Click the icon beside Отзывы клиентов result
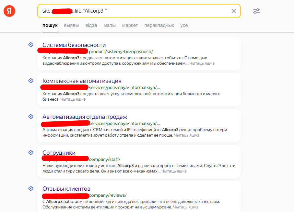The width and height of the screenshot is (294, 212). tap(31, 188)
